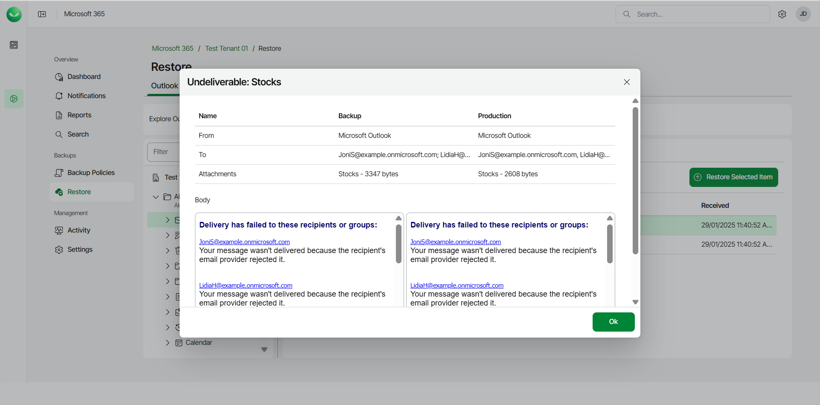
Task: Expand the Calendar folder chevron
Action: click(168, 343)
